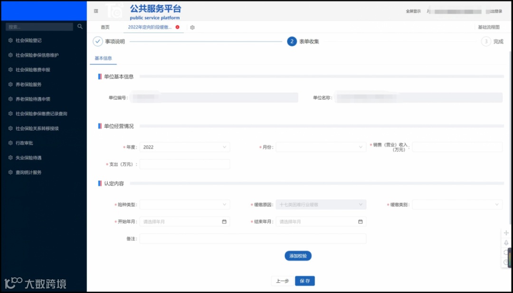513x293 pixels.
Task: Click the gear icon beside 行政审批
Action: coord(10,143)
